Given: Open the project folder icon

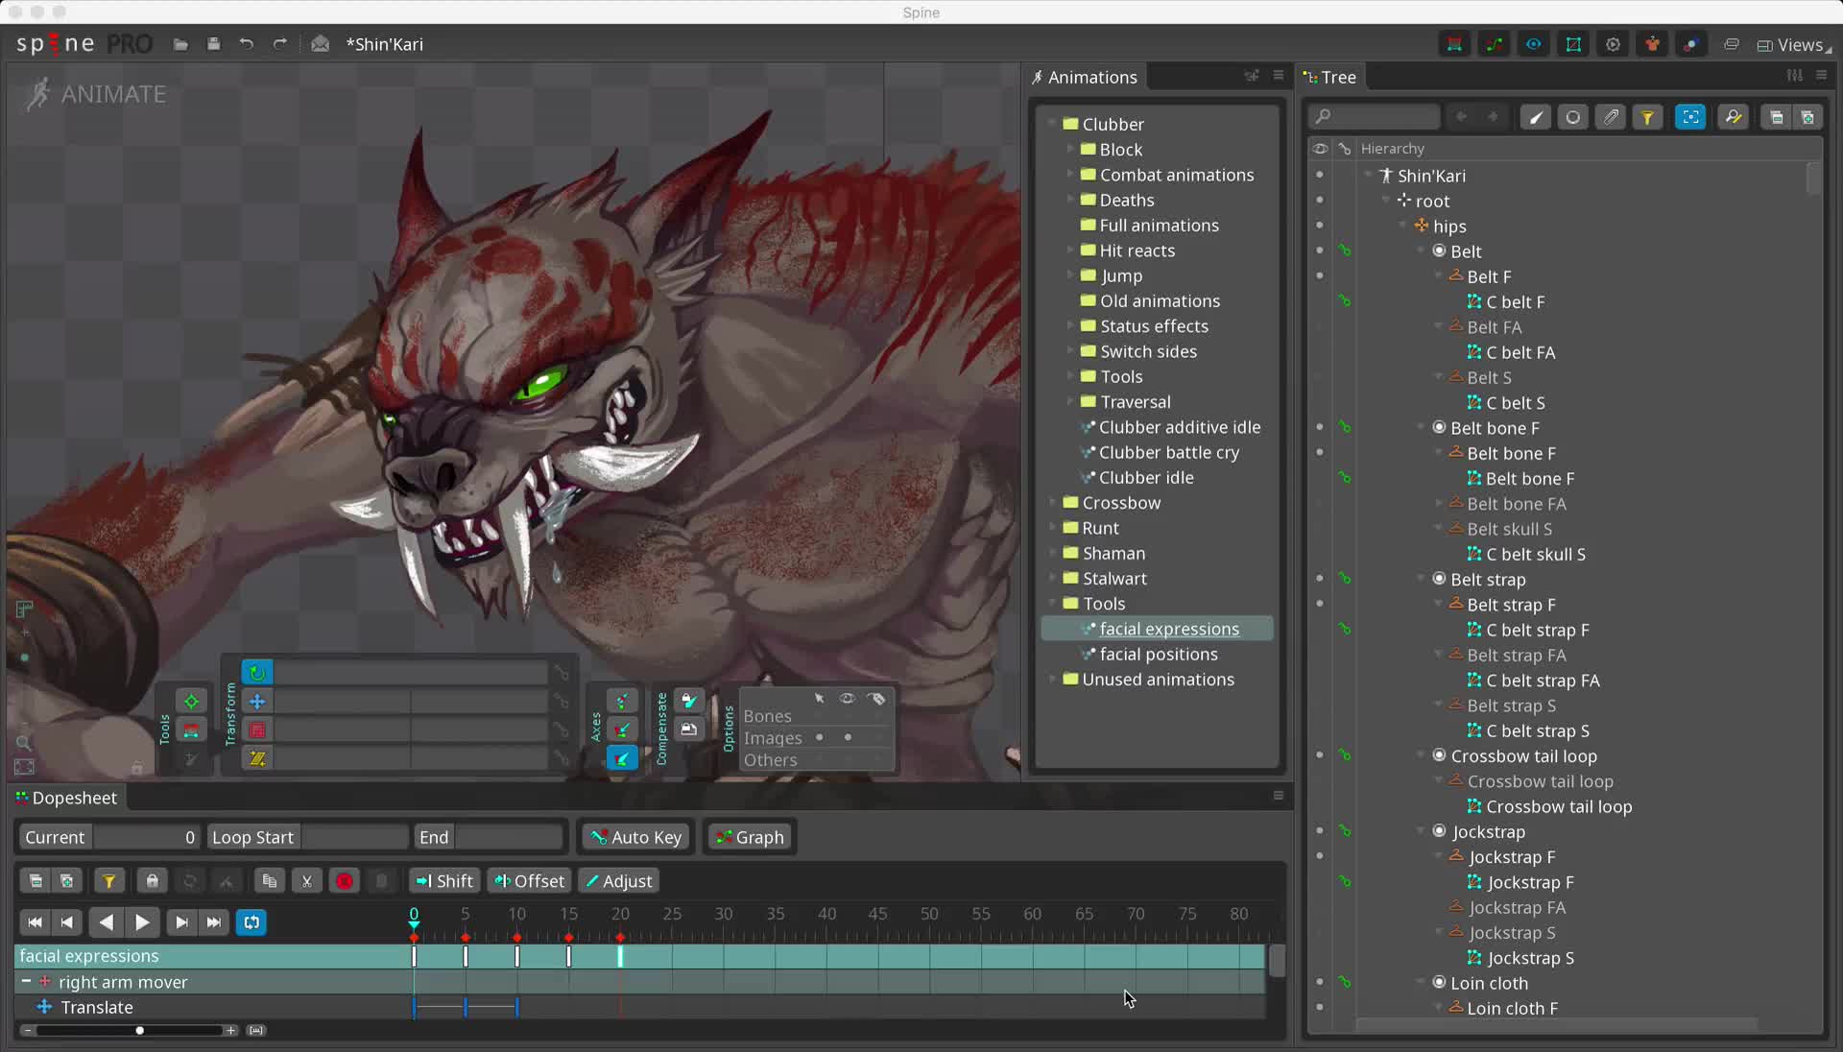Looking at the screenshot, I should [180, 44].
